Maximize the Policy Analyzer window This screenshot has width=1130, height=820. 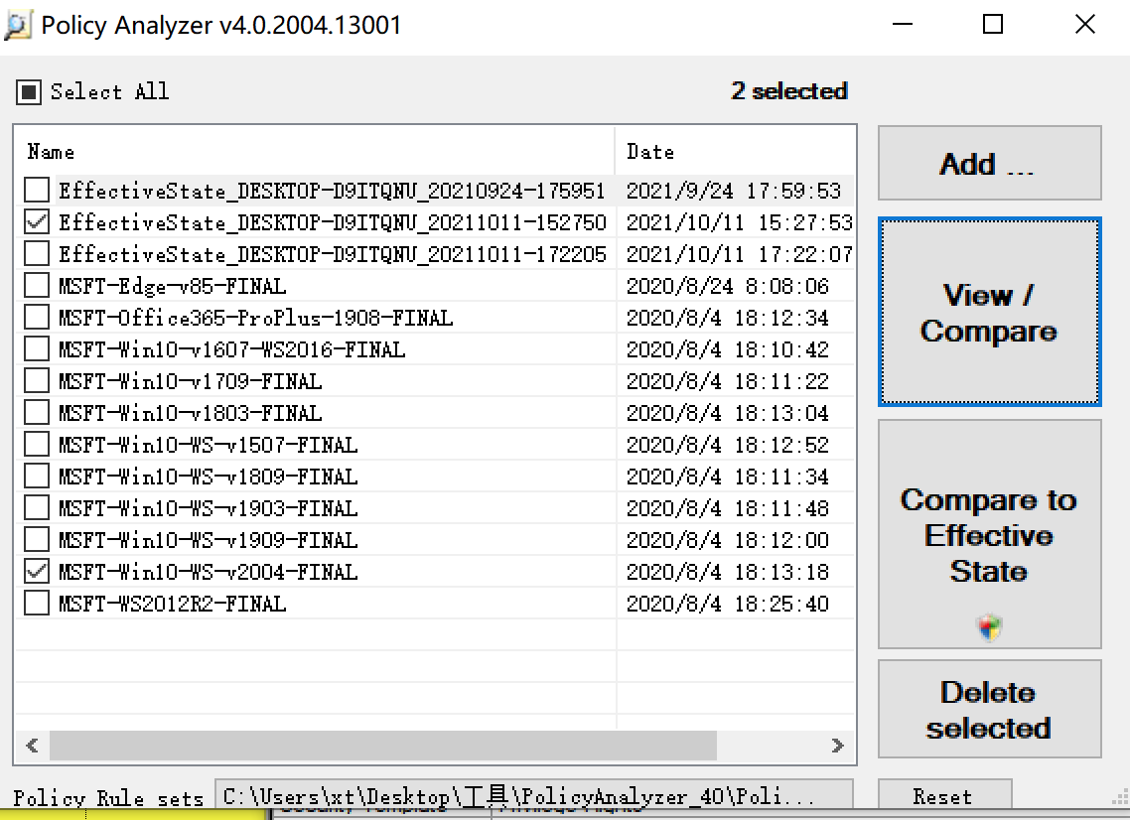point(993,25)
